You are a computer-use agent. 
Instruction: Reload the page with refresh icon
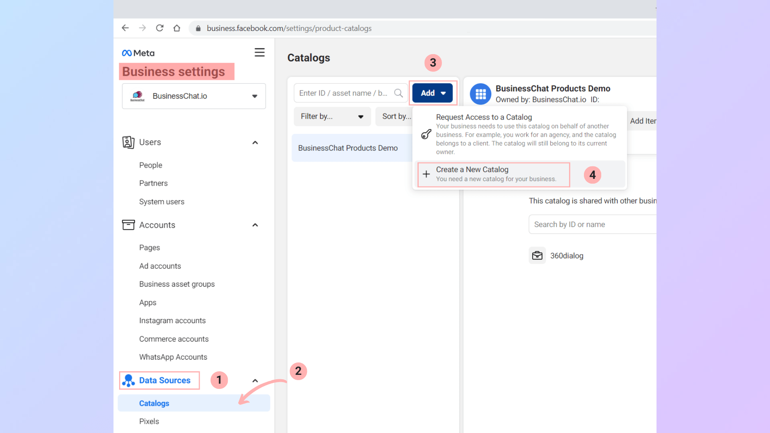click(x=160, y=28)
